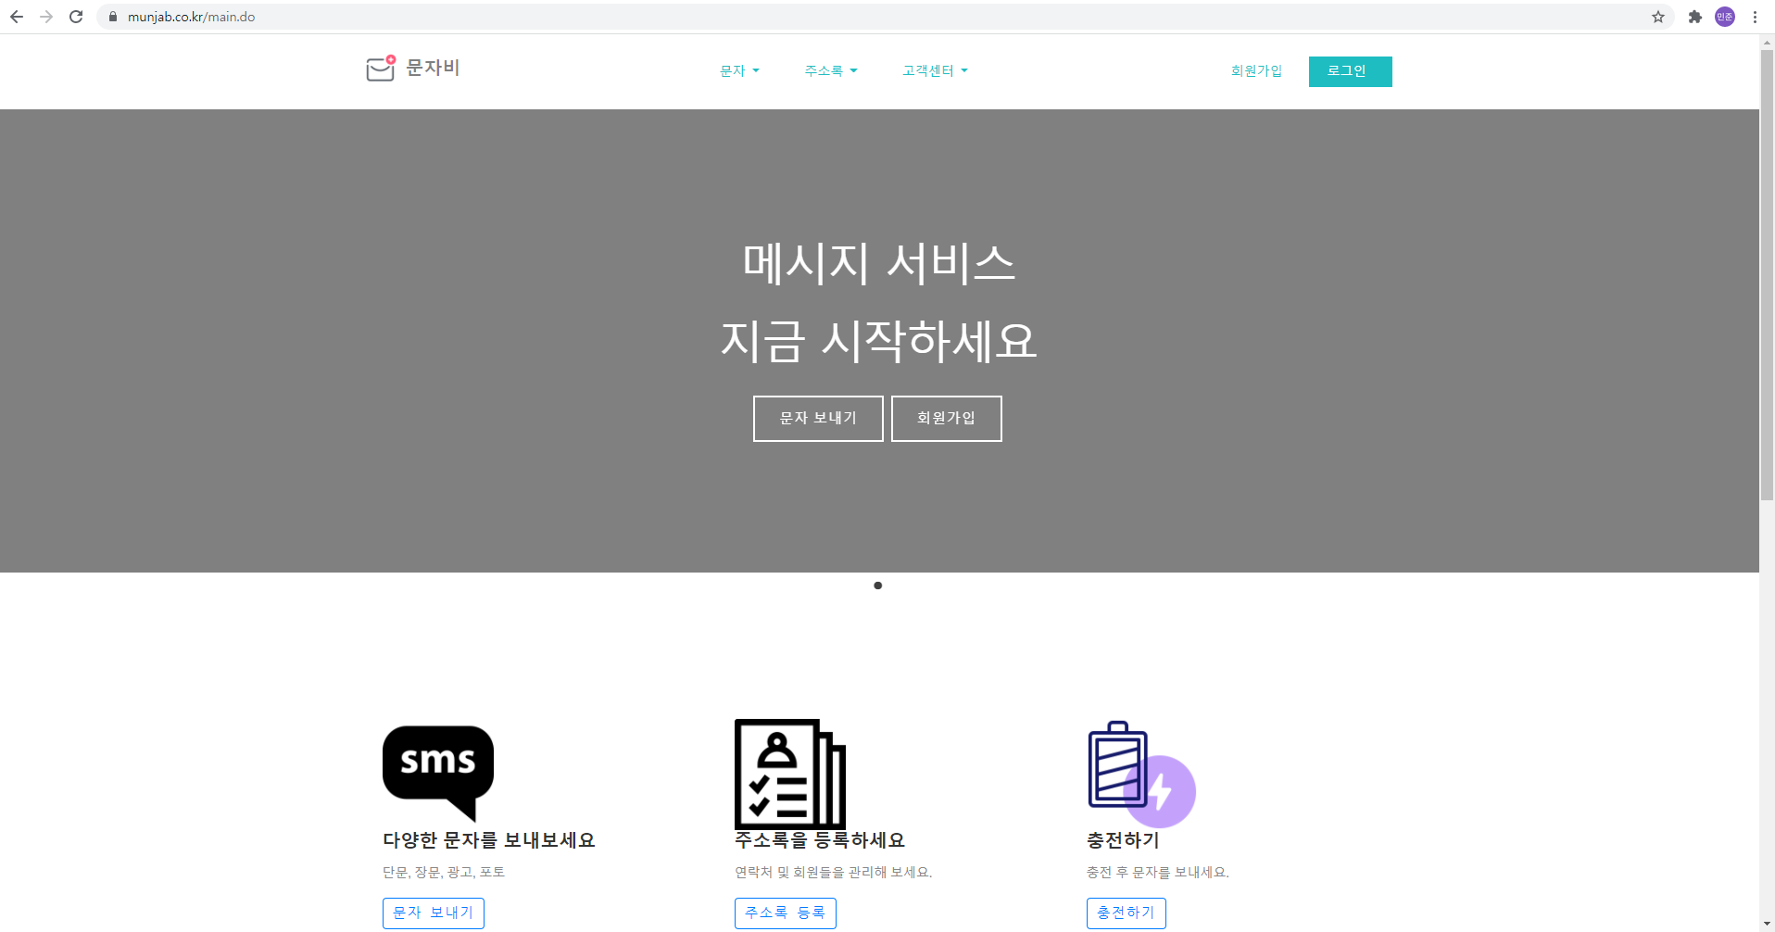Viewport: 1775px width, 932px height.
Task: Click the battery charging icon
Action: 1139,775
